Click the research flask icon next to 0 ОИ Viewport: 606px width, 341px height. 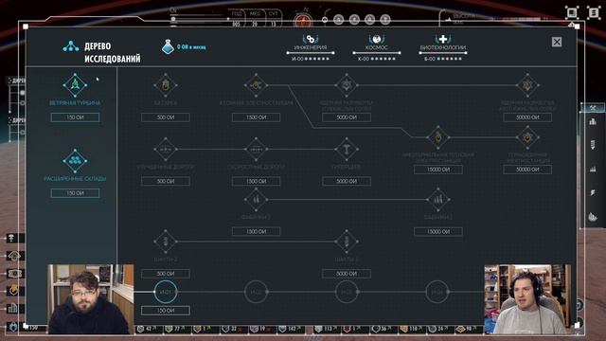pos(168,46)
